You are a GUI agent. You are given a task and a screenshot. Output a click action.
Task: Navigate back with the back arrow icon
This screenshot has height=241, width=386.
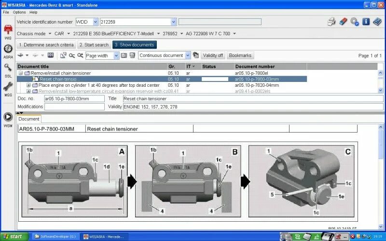pyautogui.click(x=20, y=55)
